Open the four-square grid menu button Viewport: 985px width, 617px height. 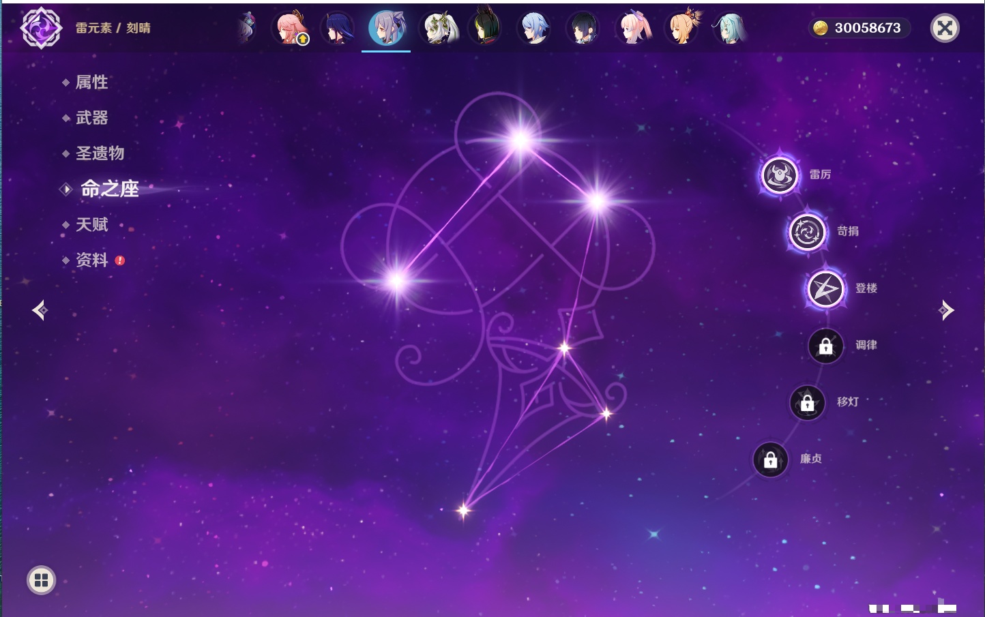pos(41,580)
